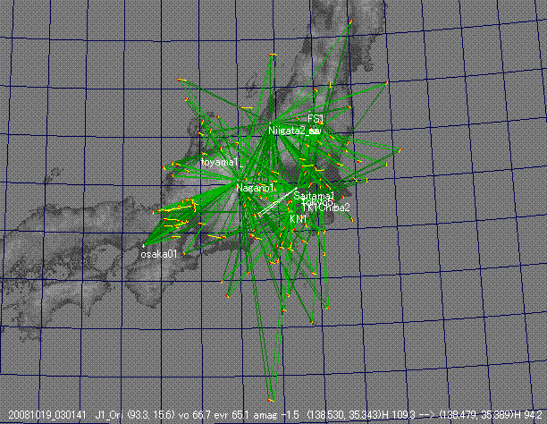
Task: Select the 'vo 66.7' velocity value
Action: pos(194,415)
